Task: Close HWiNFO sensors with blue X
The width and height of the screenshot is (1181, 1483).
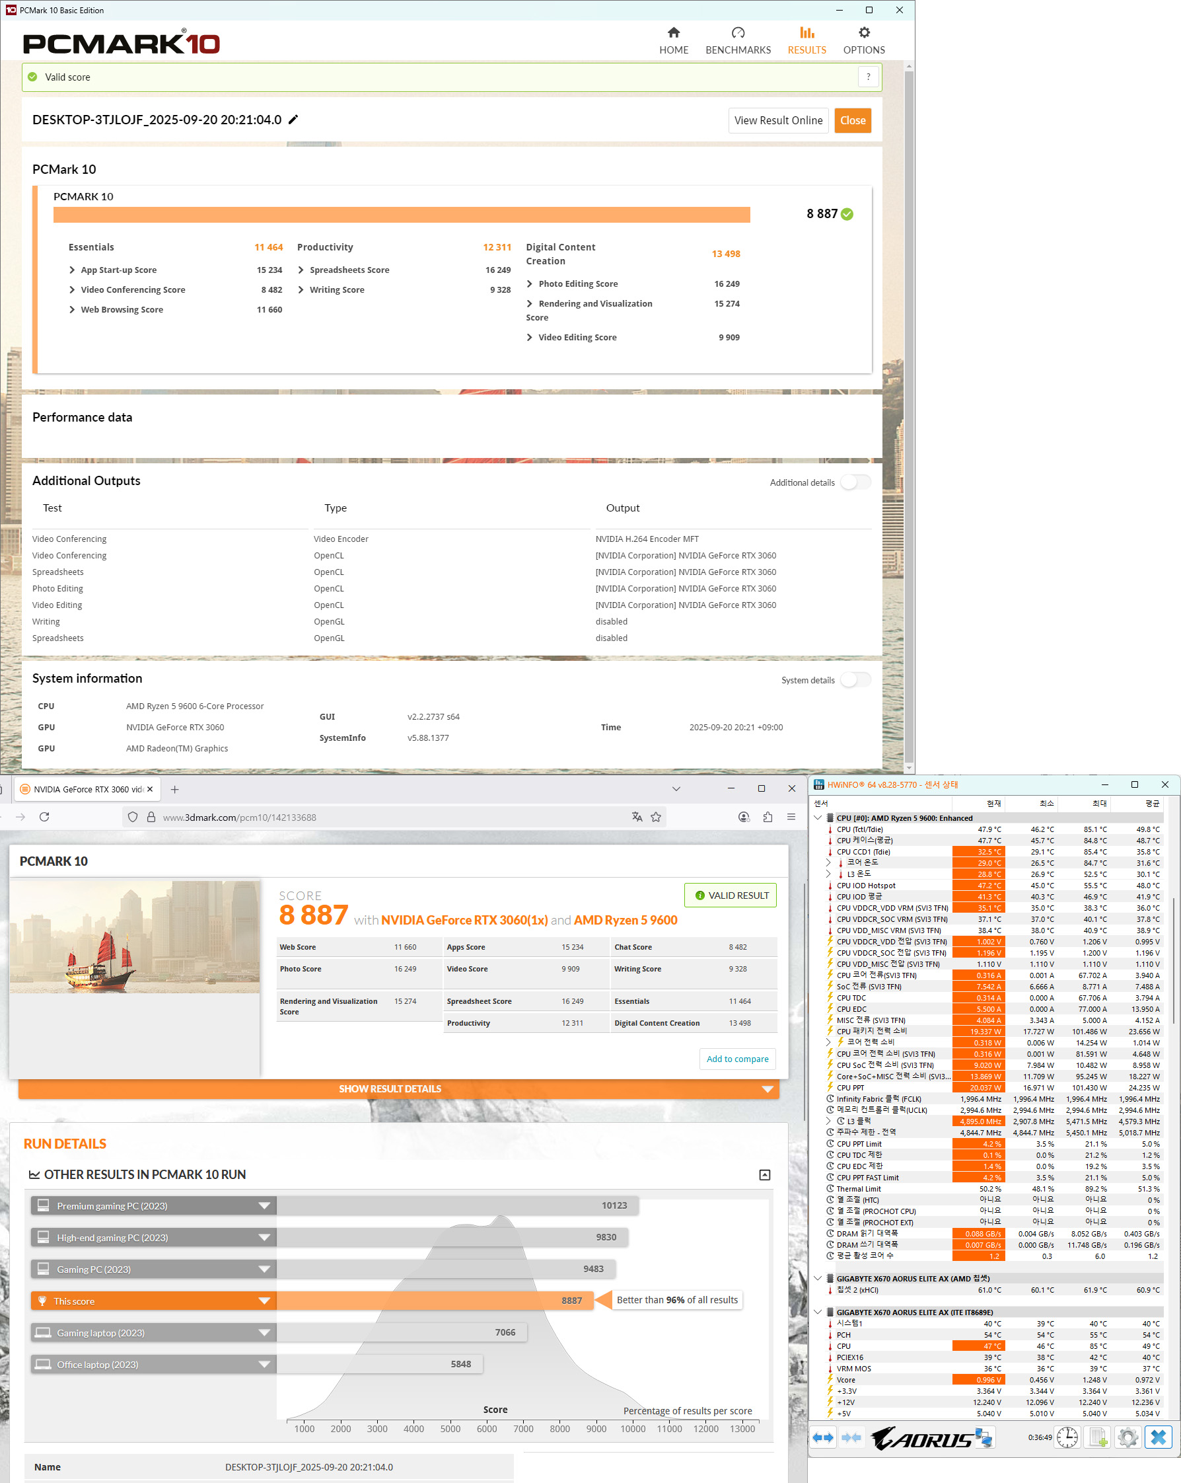Action: [x=1159, y=1437]
